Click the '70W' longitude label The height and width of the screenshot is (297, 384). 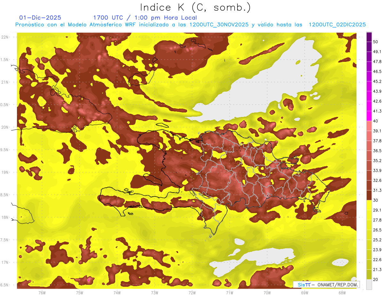tap(267, 293)
